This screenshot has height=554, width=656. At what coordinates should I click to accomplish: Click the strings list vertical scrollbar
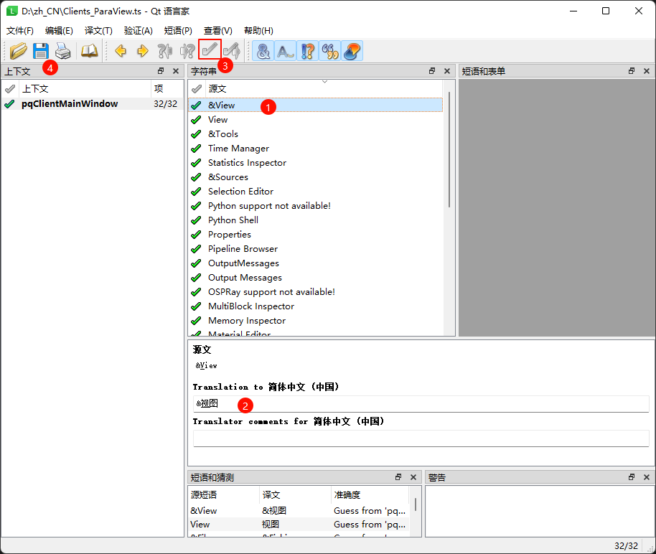pyautogui.click(x=449, y=149)
